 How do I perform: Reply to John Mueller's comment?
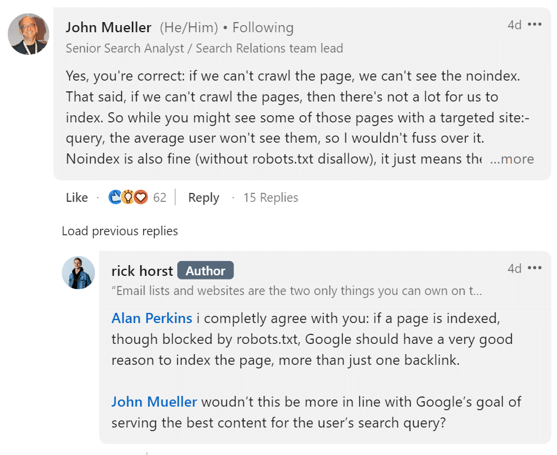(x=204, y=198)
